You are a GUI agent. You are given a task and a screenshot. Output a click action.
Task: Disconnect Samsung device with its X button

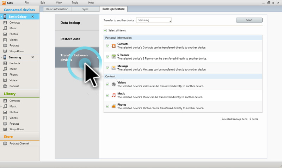click(x=32, y=57)
